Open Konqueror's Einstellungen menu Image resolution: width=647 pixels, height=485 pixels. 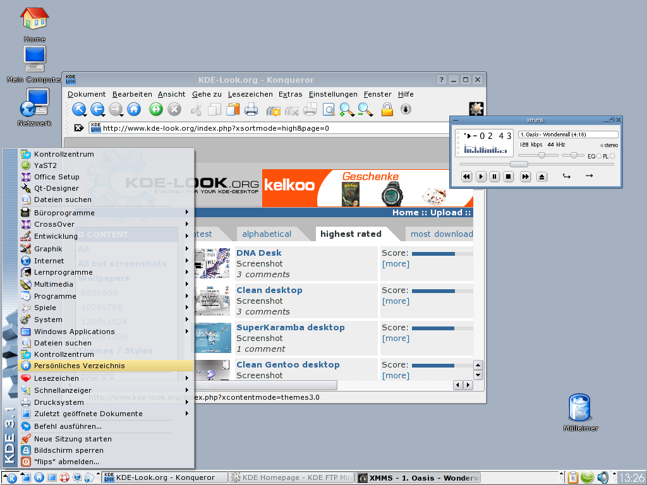[x=333, y=95]
